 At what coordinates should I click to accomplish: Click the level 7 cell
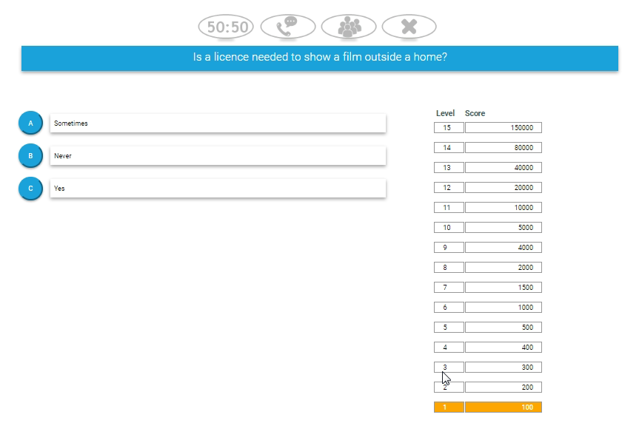tap(449, 288)
